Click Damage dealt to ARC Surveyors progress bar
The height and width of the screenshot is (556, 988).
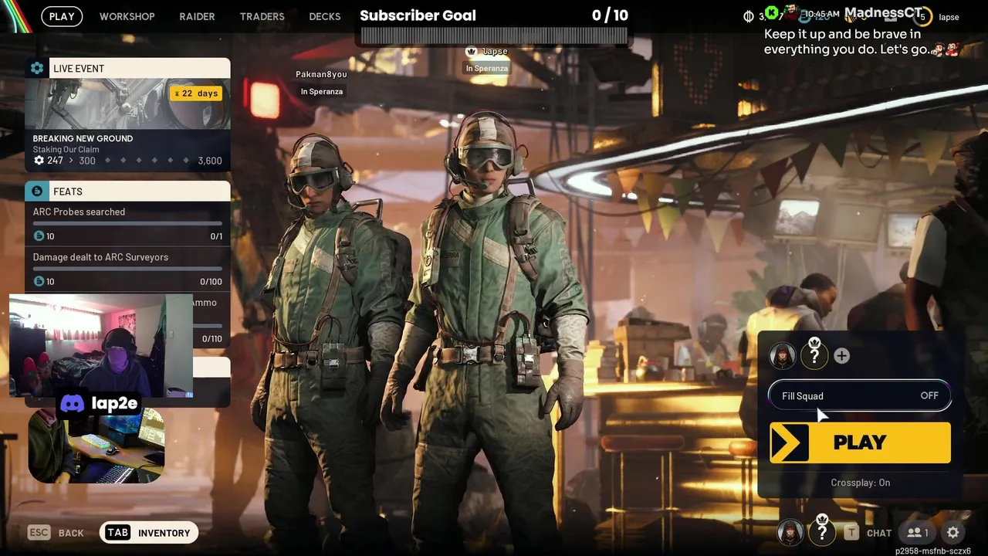click(x=127, y=270)
